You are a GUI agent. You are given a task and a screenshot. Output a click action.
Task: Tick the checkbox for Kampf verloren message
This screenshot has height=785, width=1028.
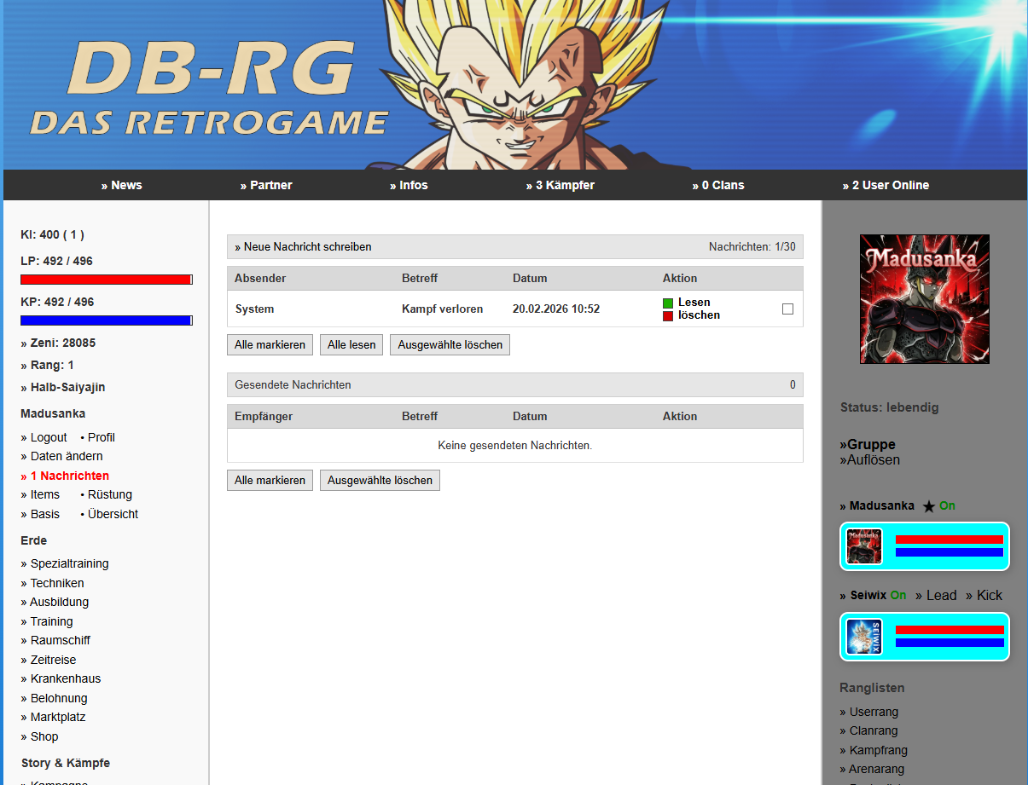coord(787,309)
